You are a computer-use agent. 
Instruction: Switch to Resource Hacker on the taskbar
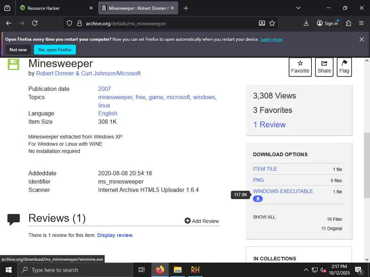tap(195, 270)
